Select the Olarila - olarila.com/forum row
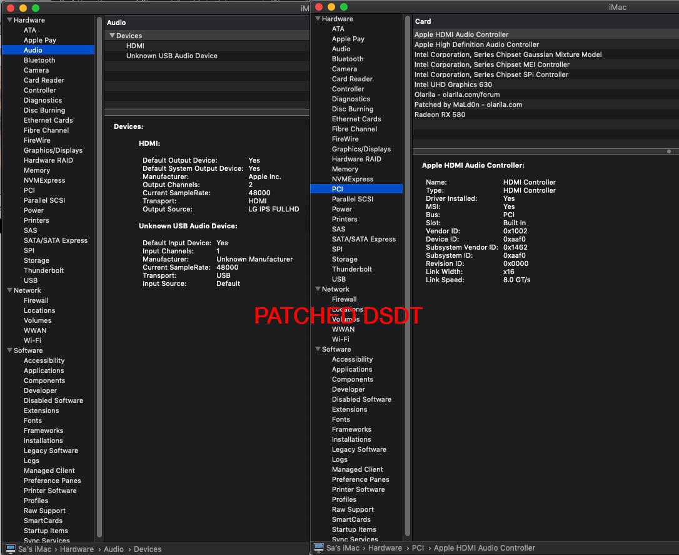The height and width of the screenshot is (555, 679). (x=546, y=94)
